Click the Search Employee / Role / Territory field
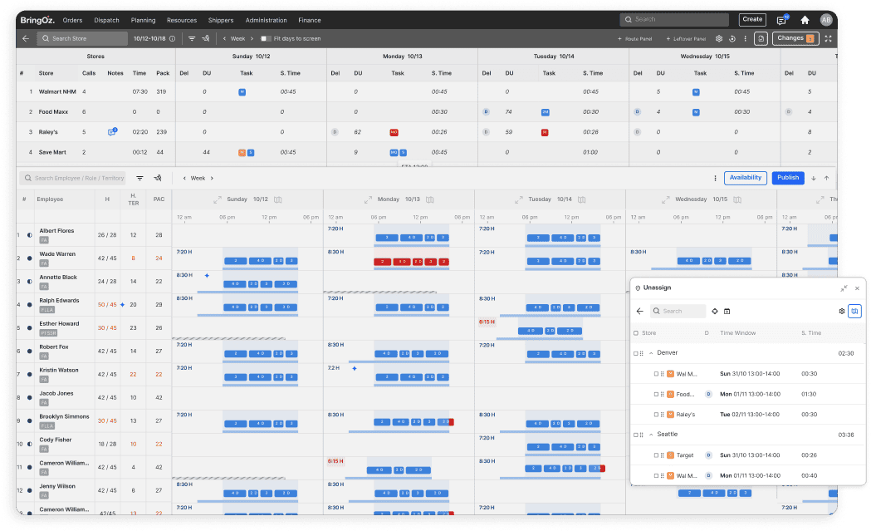Screen dimensions: 871x531 73,178
